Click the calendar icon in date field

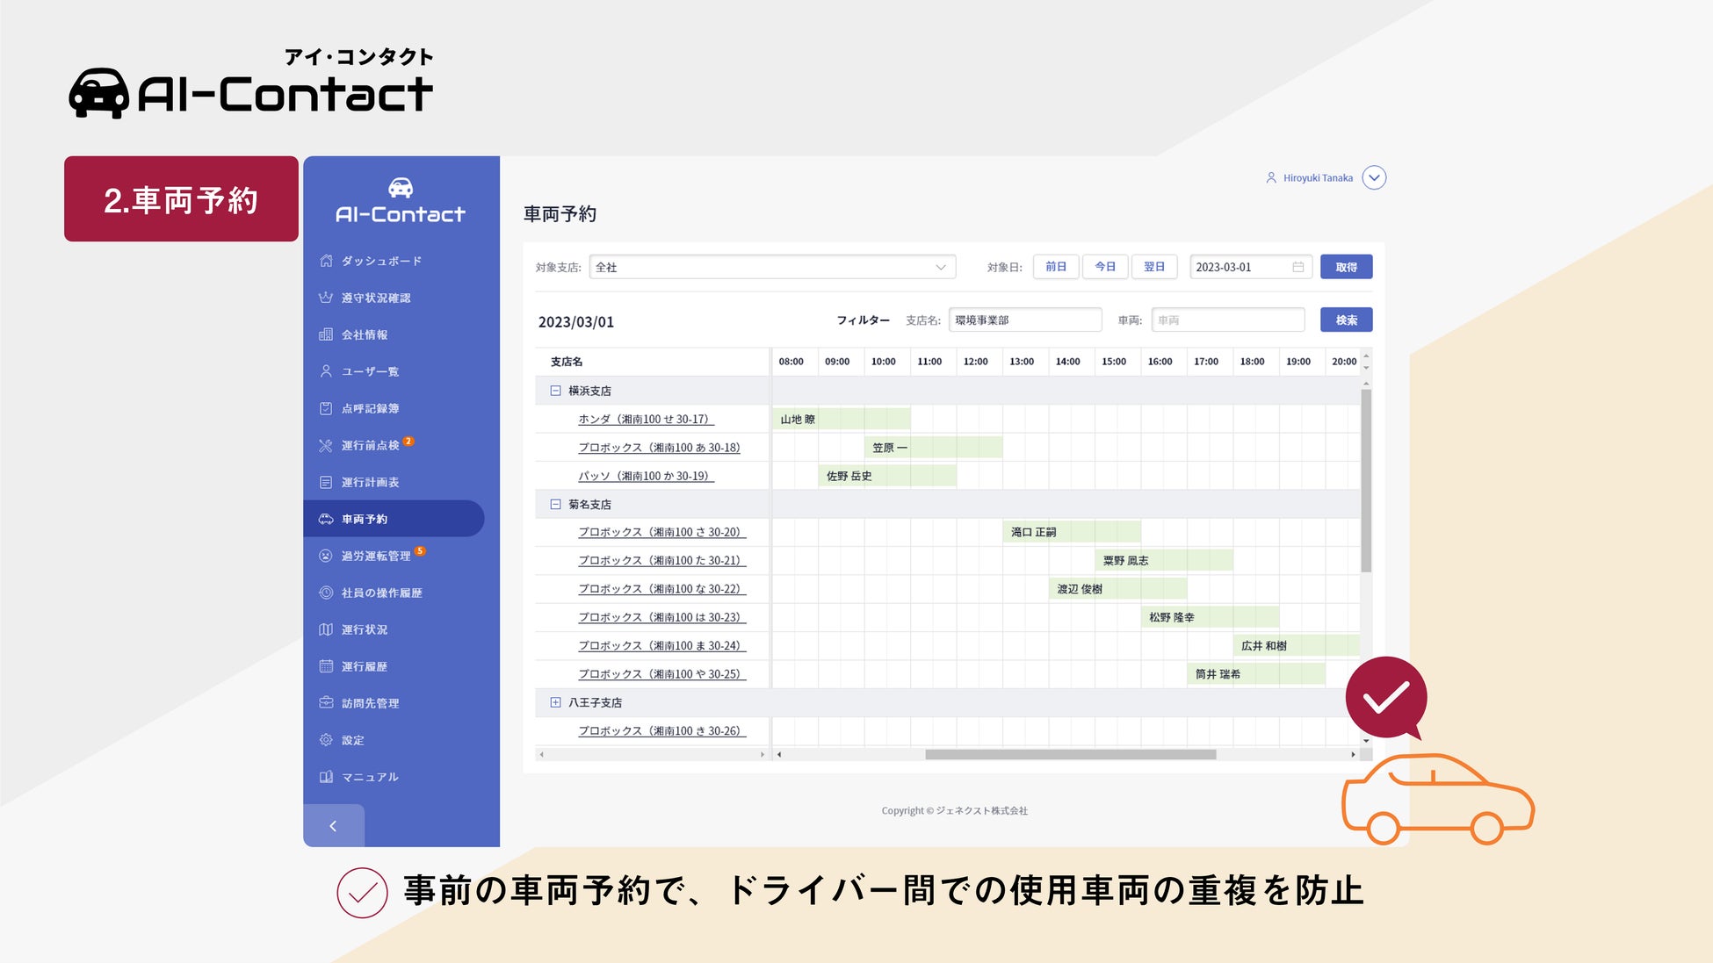[x=1297, y=268]
